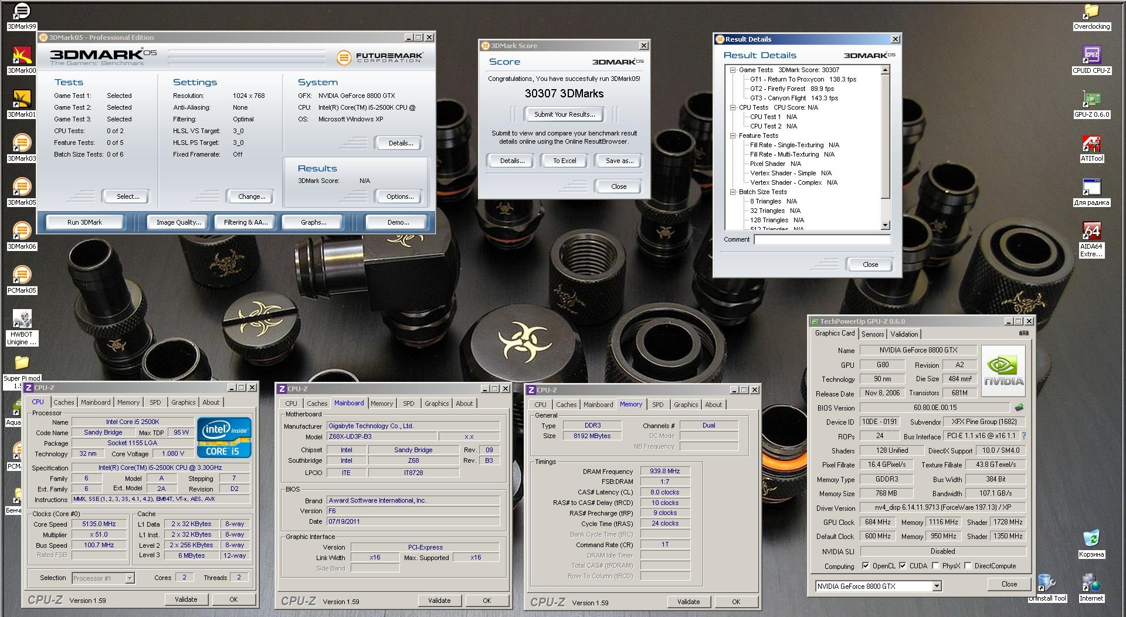
Task: Click Close button in GPU-Z
Action: pyautogui.click(x=1009, y=584)
